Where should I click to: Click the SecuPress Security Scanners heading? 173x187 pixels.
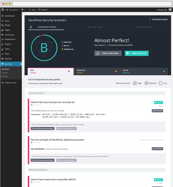[x=47, y=20]
